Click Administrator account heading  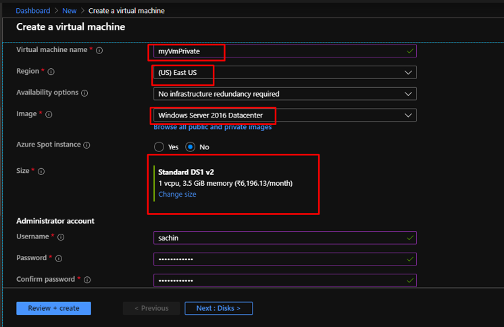[55, 221]
